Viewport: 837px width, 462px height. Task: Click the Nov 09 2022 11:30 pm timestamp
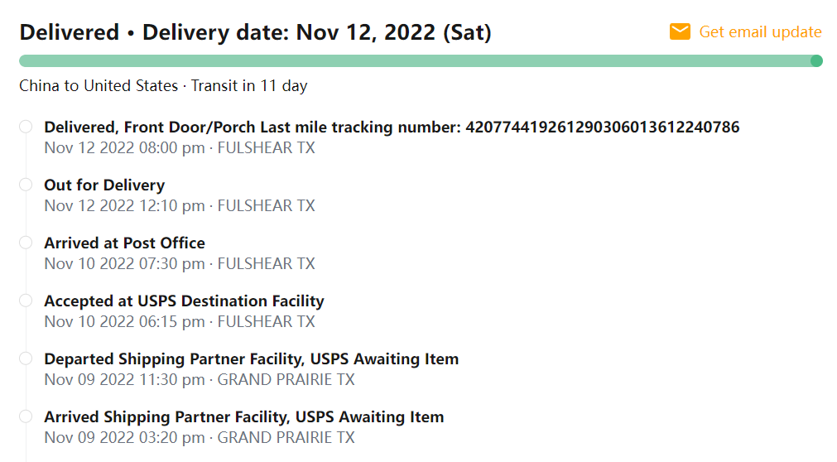(124, 380)
